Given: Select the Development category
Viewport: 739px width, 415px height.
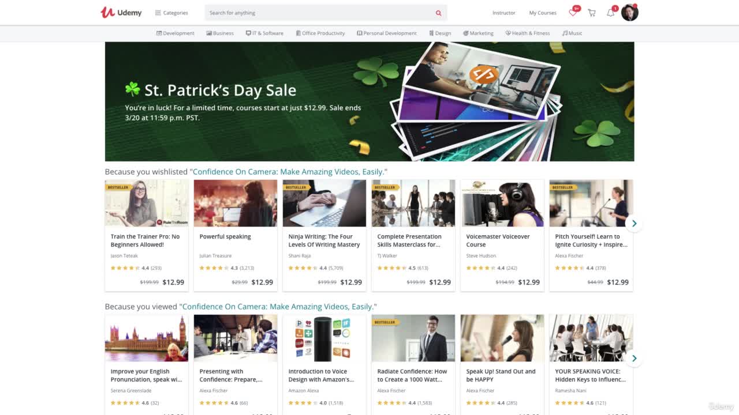Looking at the screenshot, I should pyautogui.click(x=176, y=33).
